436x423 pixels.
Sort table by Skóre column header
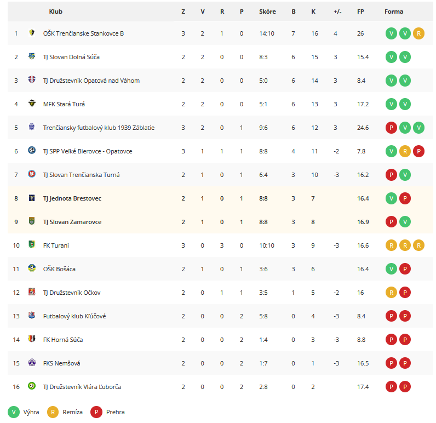(267, 12)
